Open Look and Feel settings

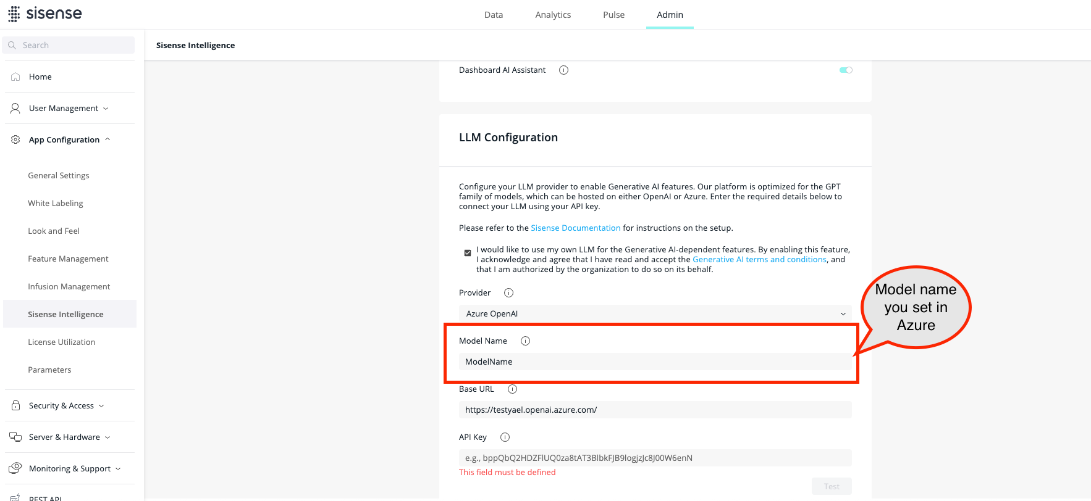(x=54, y=231)
